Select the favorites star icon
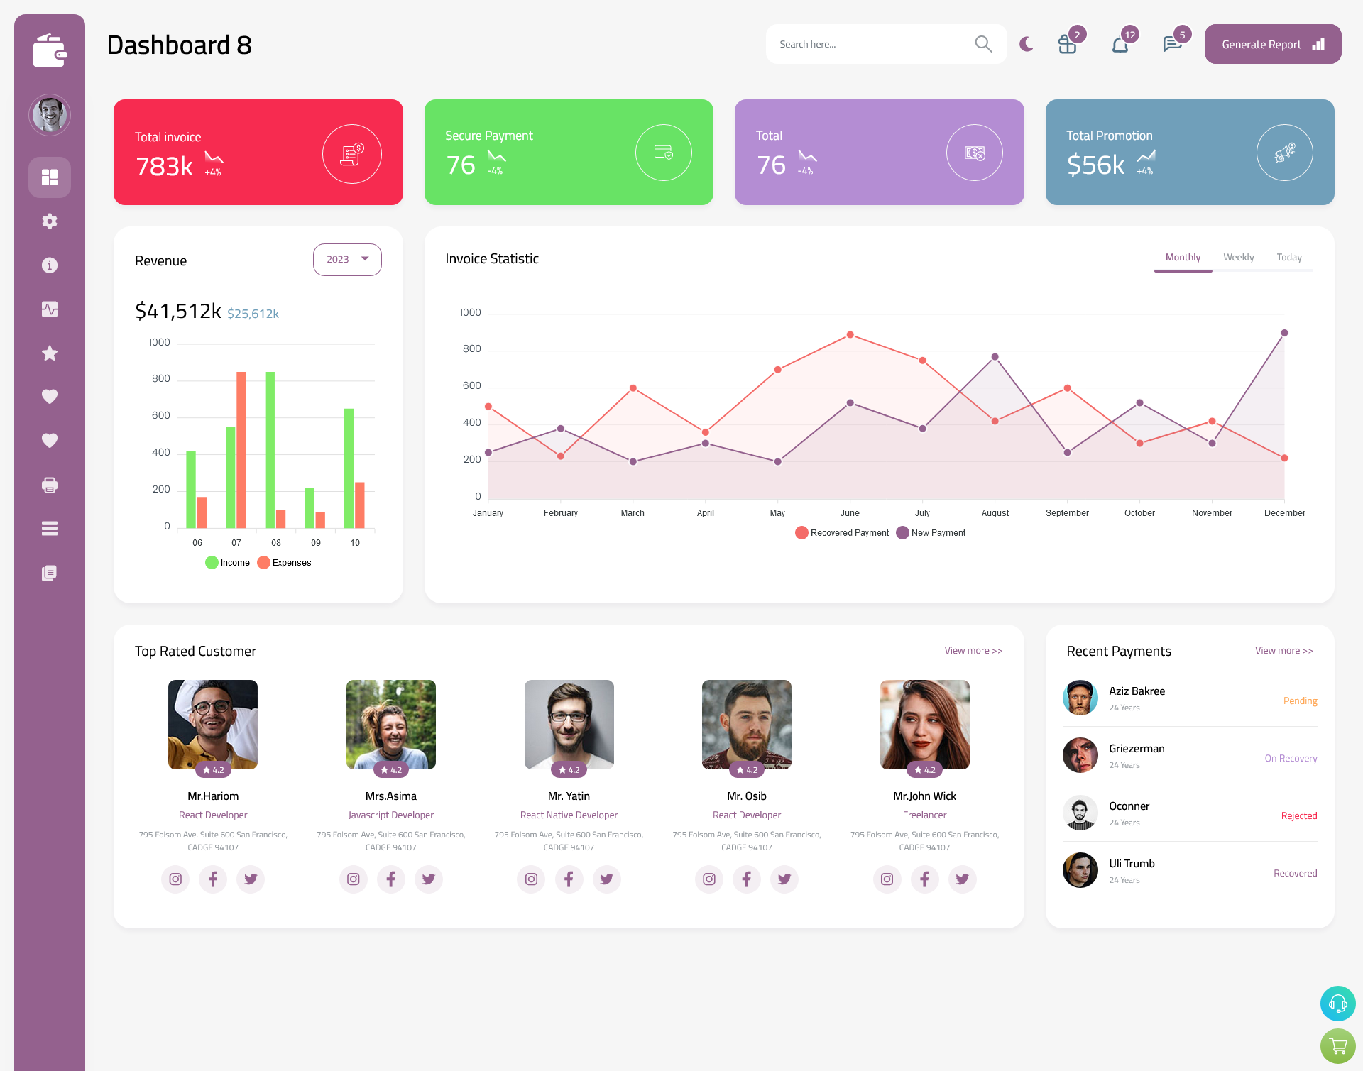Image resolution: width=1363 pixels, height=1071 pixels. [x=49, y=353]
